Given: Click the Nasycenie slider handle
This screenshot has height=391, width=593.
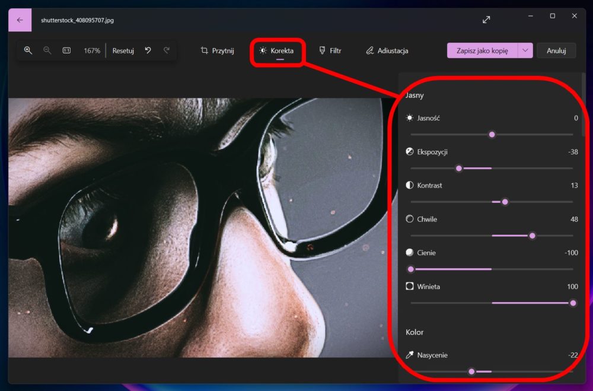Looking at the screenshot, I should [x=471, y=371].
